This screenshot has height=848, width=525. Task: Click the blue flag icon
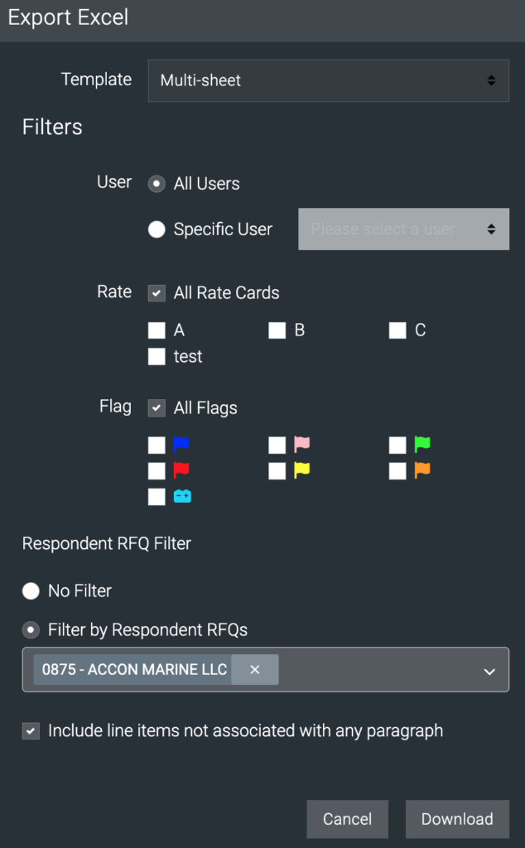[x=181, y=445]
